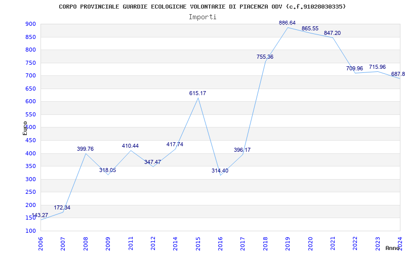The width and height of the screenshot is (405, 253).
Task: Select the 172.34 data label
Action: pos(62,207)
